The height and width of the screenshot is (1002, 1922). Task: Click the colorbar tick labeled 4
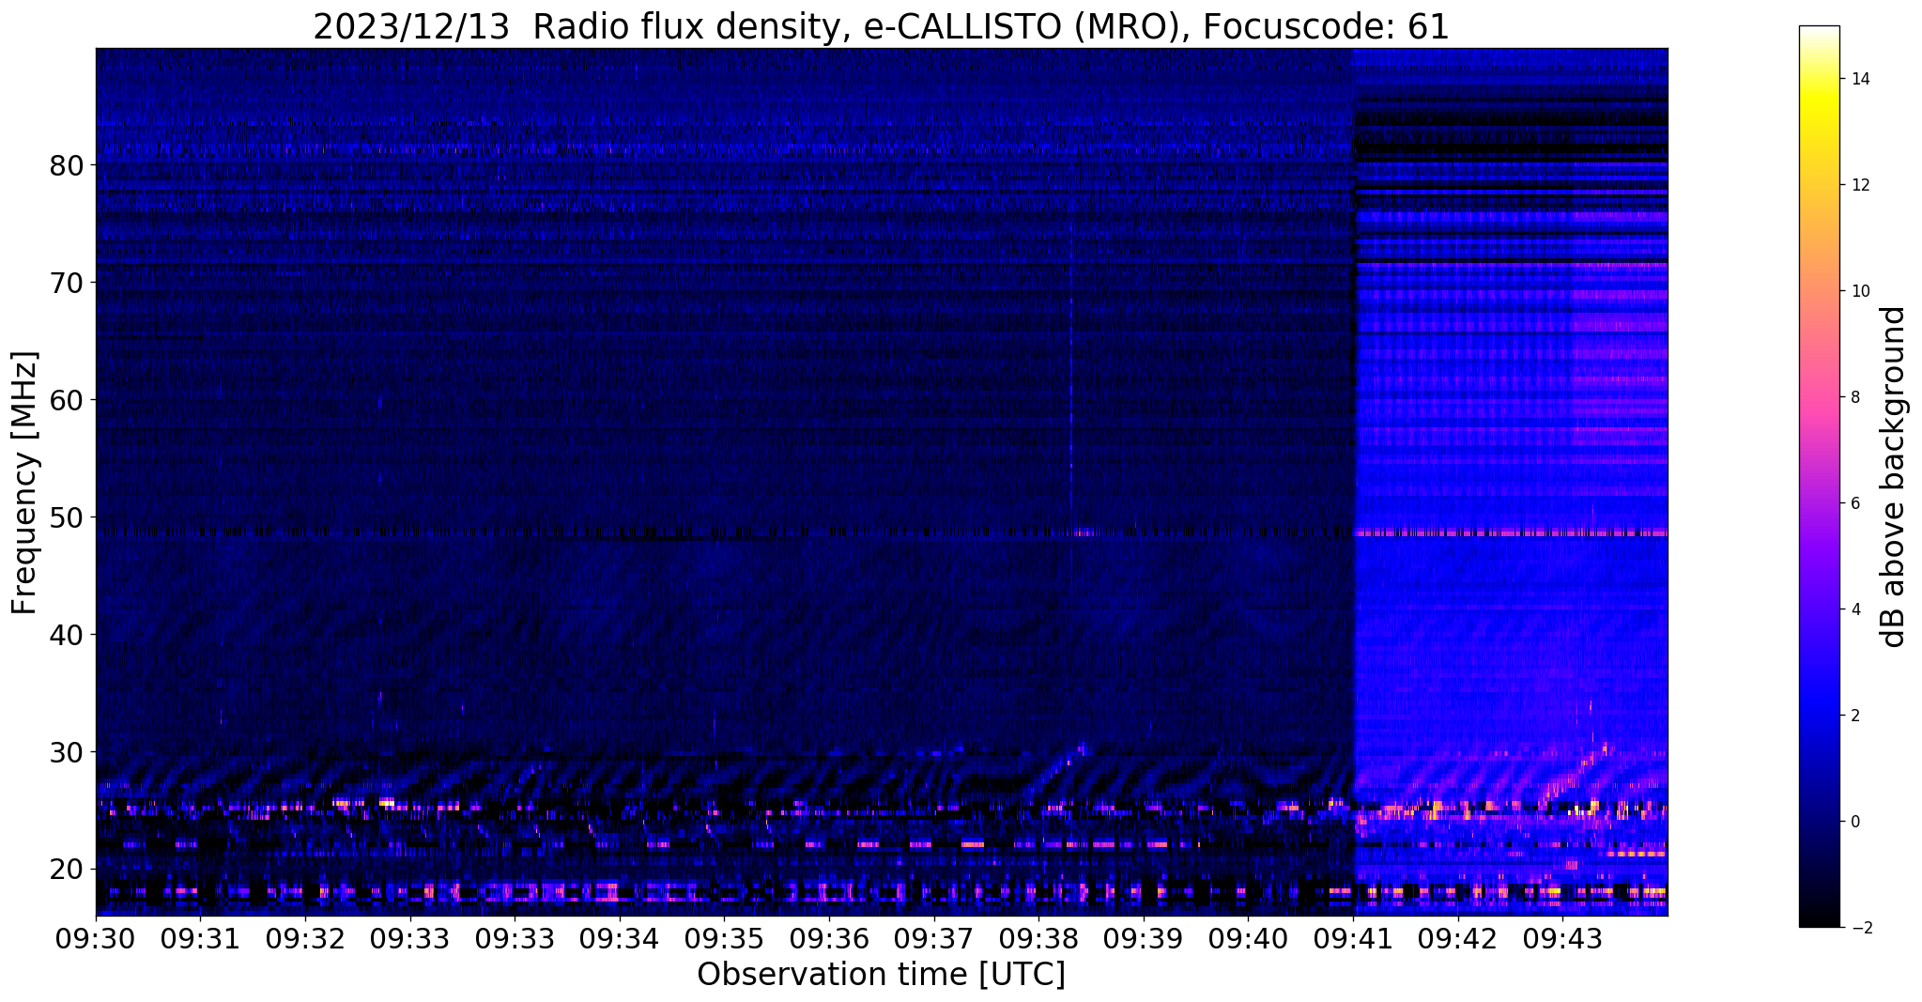[1854, 609]
